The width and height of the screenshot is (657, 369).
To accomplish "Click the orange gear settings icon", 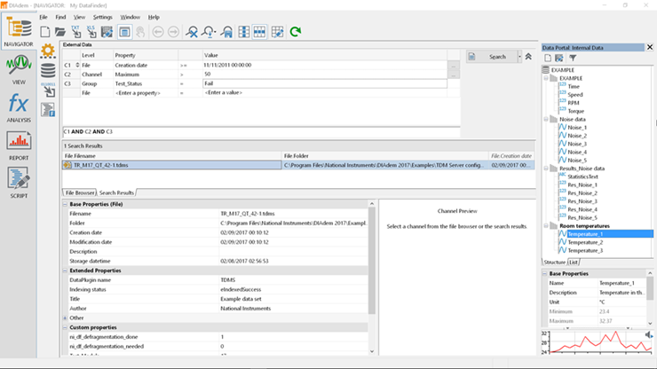I will click(x=49, y=50).
